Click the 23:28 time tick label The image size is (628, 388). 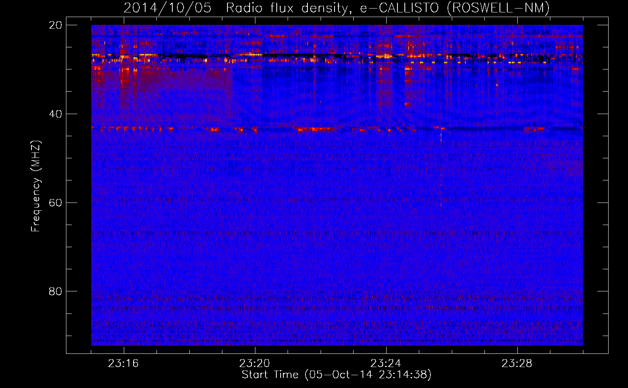tap(517, 364)
